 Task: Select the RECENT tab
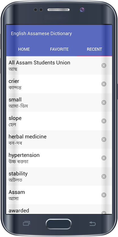click(x=95, y=49)
